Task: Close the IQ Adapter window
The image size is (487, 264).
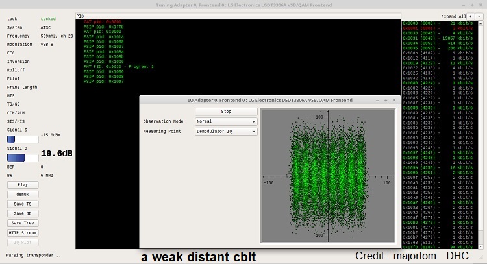Action: (393, 101)
